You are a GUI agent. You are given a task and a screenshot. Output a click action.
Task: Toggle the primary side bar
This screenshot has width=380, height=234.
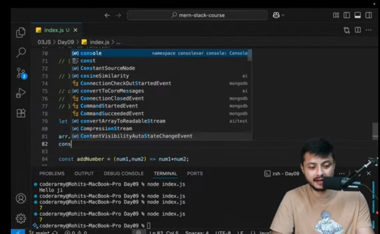(x=347, y=15)
